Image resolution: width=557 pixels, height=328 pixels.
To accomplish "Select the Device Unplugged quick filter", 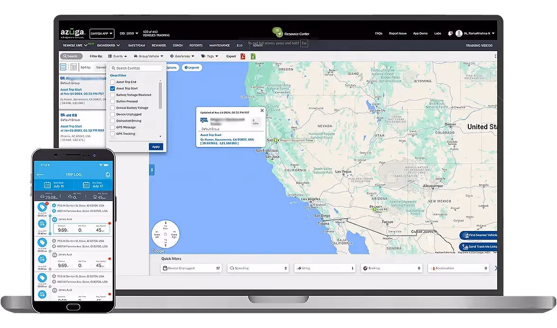I will [x=192, y=268].
